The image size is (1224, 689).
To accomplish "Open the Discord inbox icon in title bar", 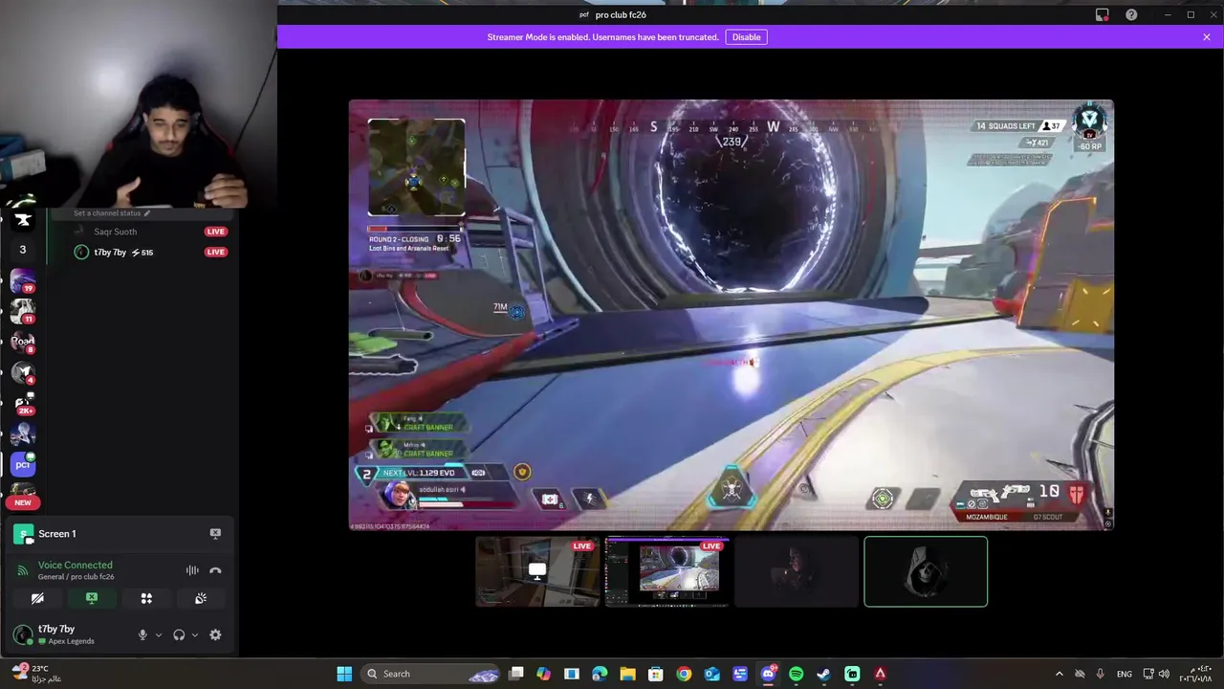I will pos(1102,14).
